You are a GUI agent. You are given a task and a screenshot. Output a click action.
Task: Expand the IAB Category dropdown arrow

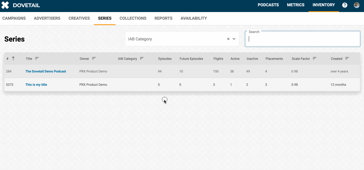pos(234,39)
